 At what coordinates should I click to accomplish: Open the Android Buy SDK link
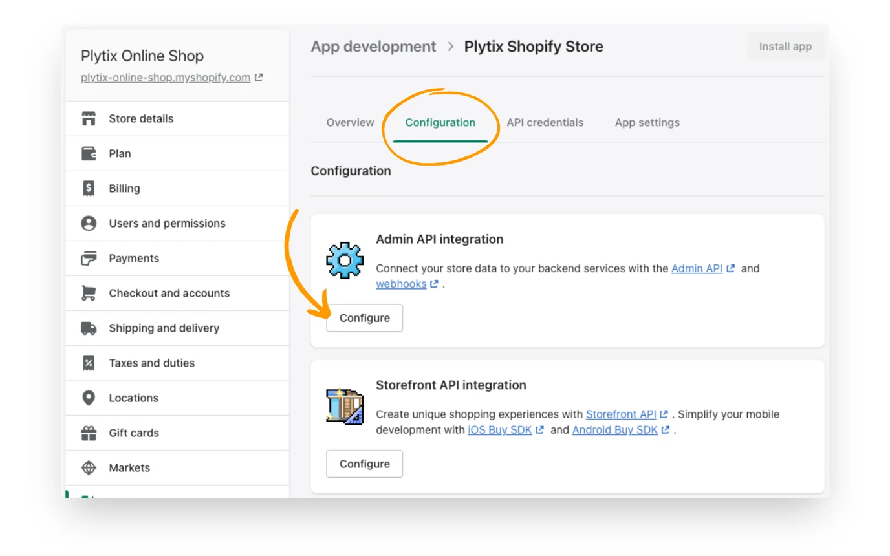[x=614, y=429]
